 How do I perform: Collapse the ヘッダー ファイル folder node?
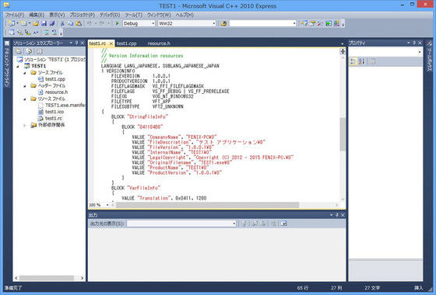(25, 86)
